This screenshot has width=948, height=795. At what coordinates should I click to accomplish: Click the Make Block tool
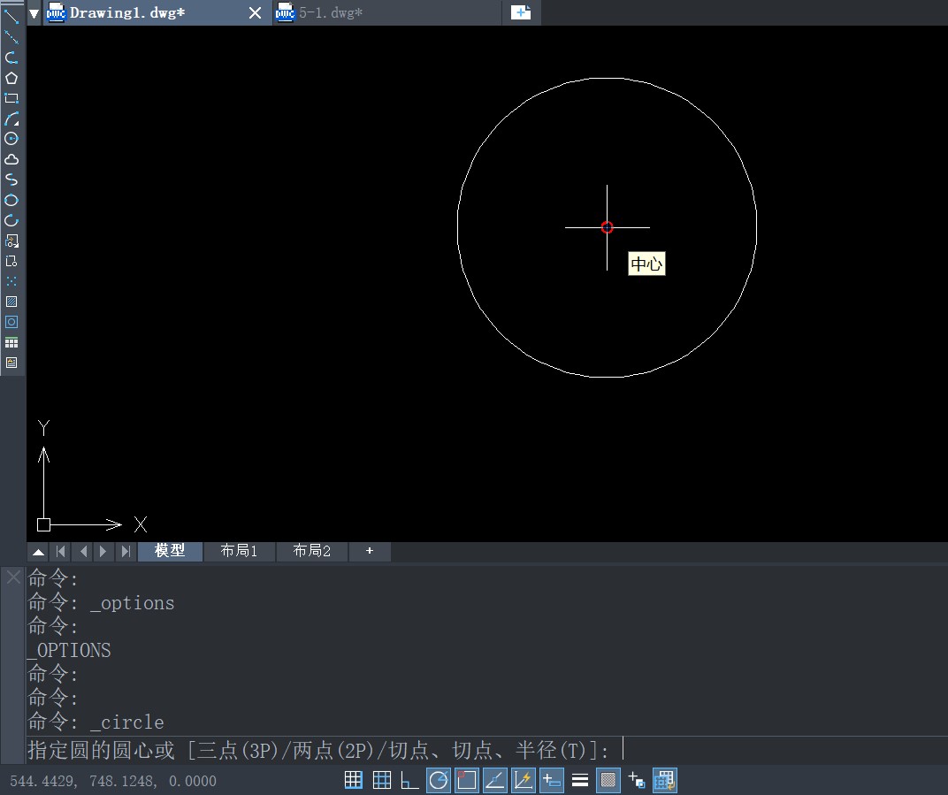(x=11, y=261)
